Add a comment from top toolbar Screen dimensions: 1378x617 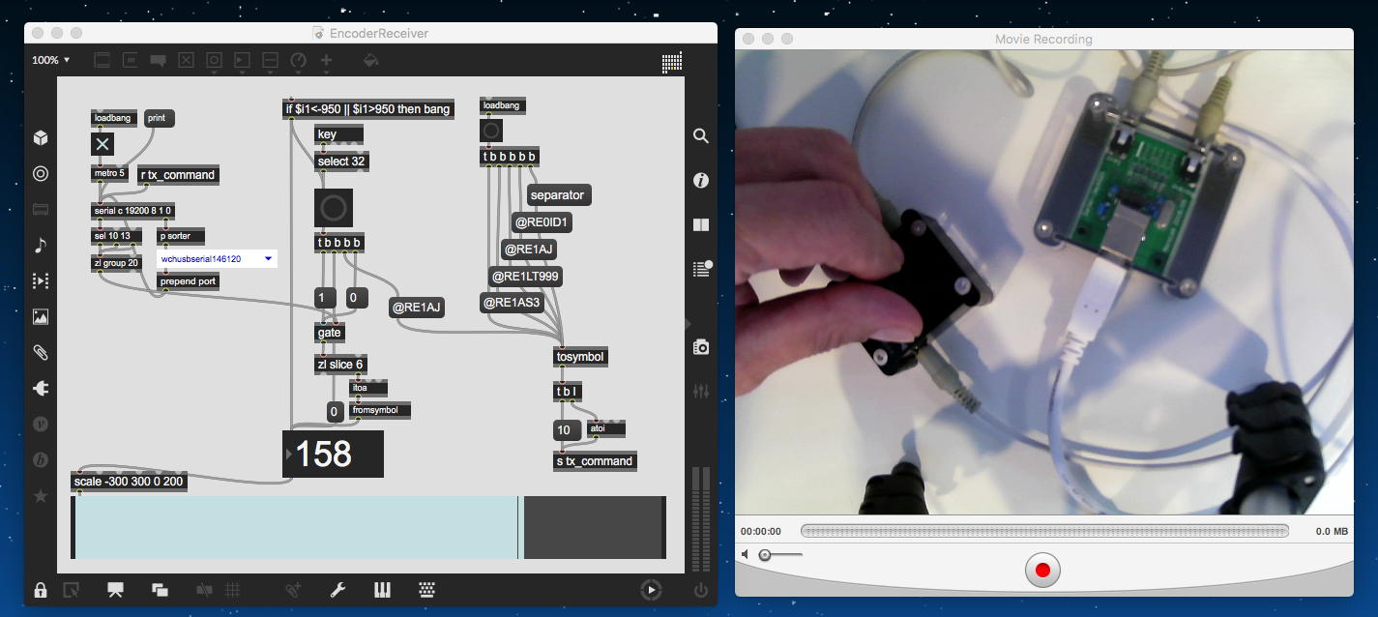[x=159, y=60]
